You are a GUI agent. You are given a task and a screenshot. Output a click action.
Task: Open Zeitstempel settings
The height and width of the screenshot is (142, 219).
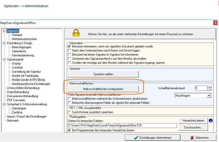[x=19, y=108]
